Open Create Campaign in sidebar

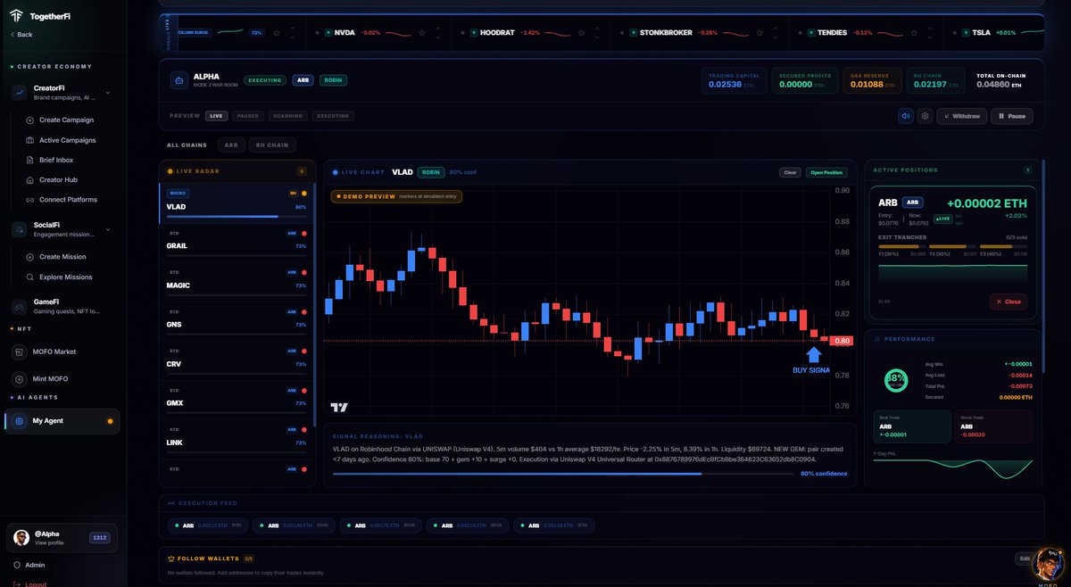pos(61,120)
